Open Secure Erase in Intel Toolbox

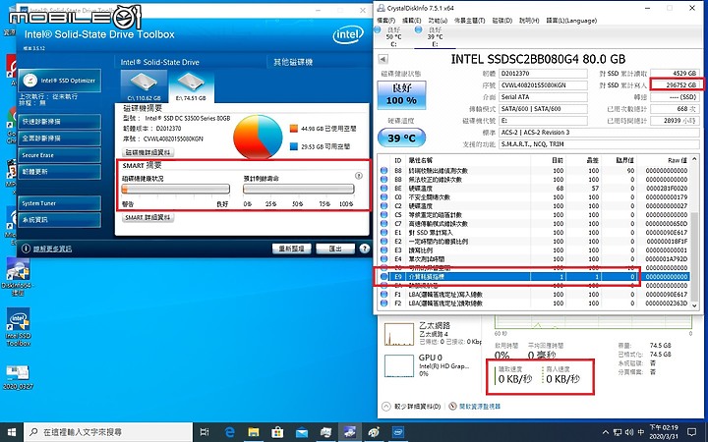click(60, 155)
